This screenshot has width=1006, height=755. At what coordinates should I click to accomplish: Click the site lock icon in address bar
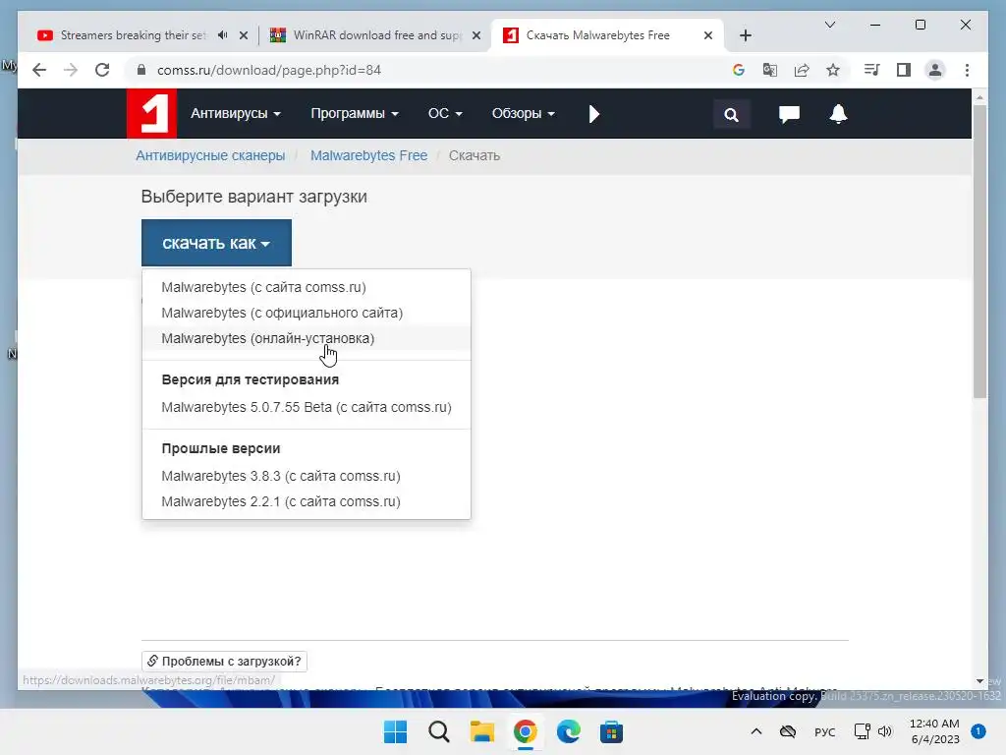(x=141, y=70)
